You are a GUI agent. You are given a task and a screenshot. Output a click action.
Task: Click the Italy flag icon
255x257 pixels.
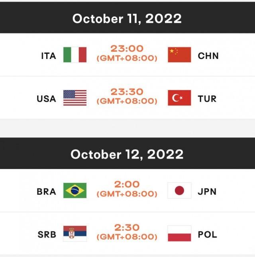75,55
